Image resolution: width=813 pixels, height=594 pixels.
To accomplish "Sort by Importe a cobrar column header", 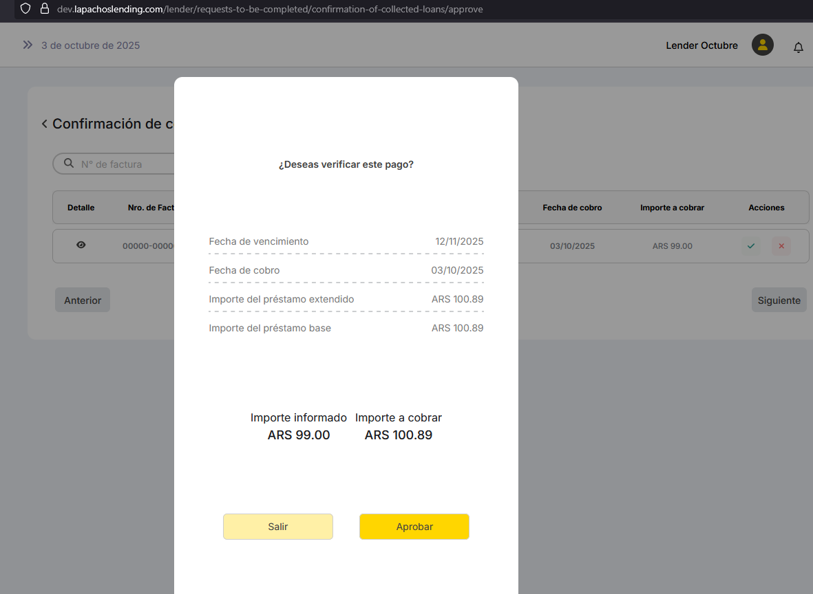I will tap(672, 208).
